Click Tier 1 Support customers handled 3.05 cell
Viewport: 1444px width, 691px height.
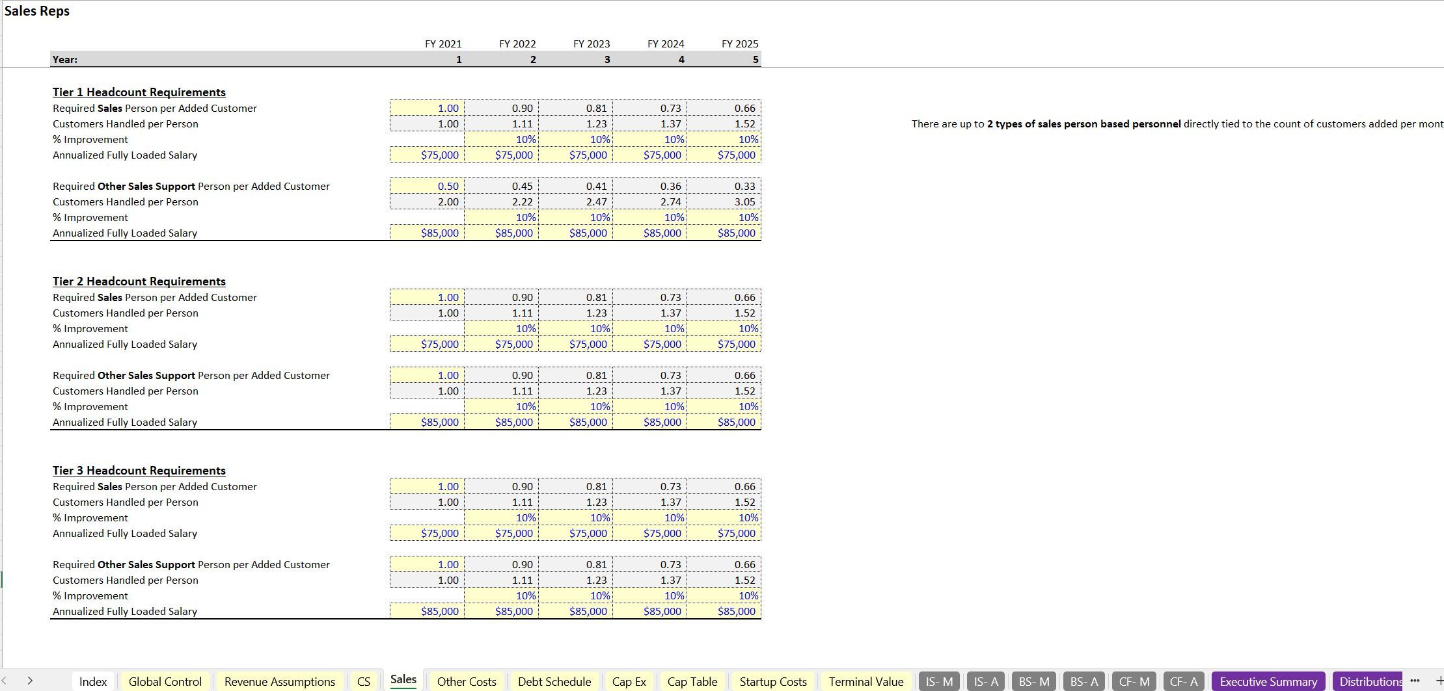coord(724,202)
